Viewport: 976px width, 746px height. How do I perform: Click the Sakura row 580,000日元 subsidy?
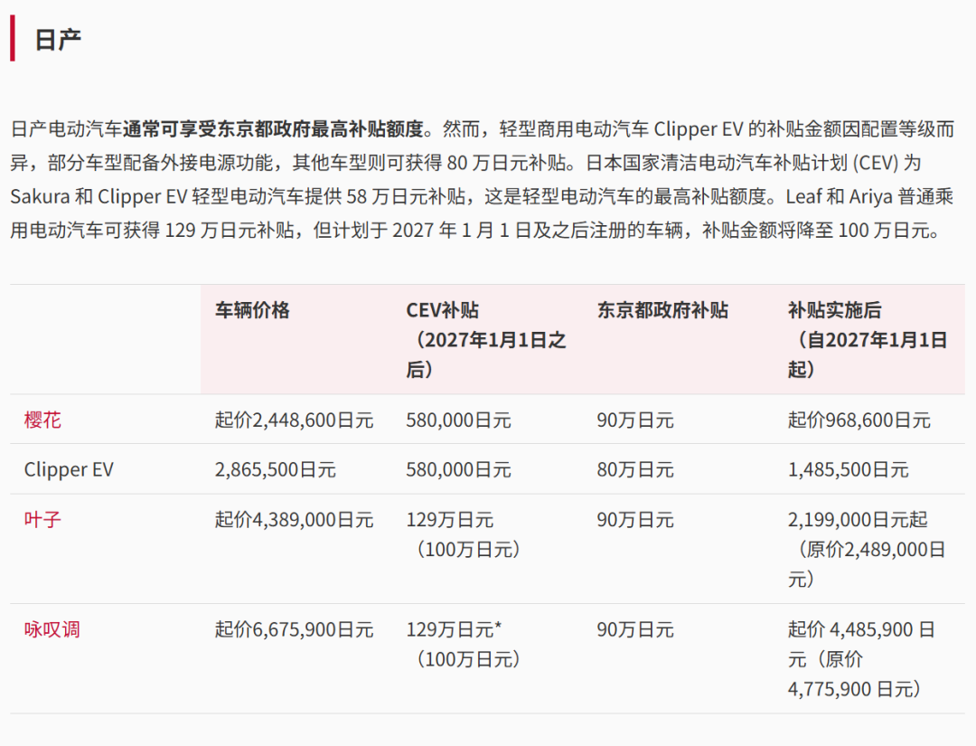(458, 420)
